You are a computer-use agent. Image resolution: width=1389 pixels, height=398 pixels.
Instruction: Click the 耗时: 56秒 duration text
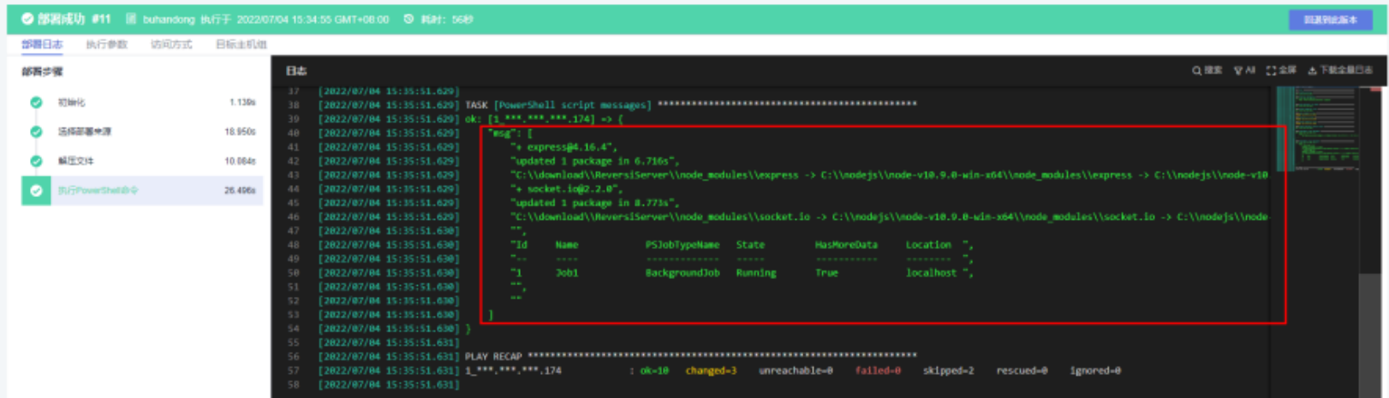(447, 19)
